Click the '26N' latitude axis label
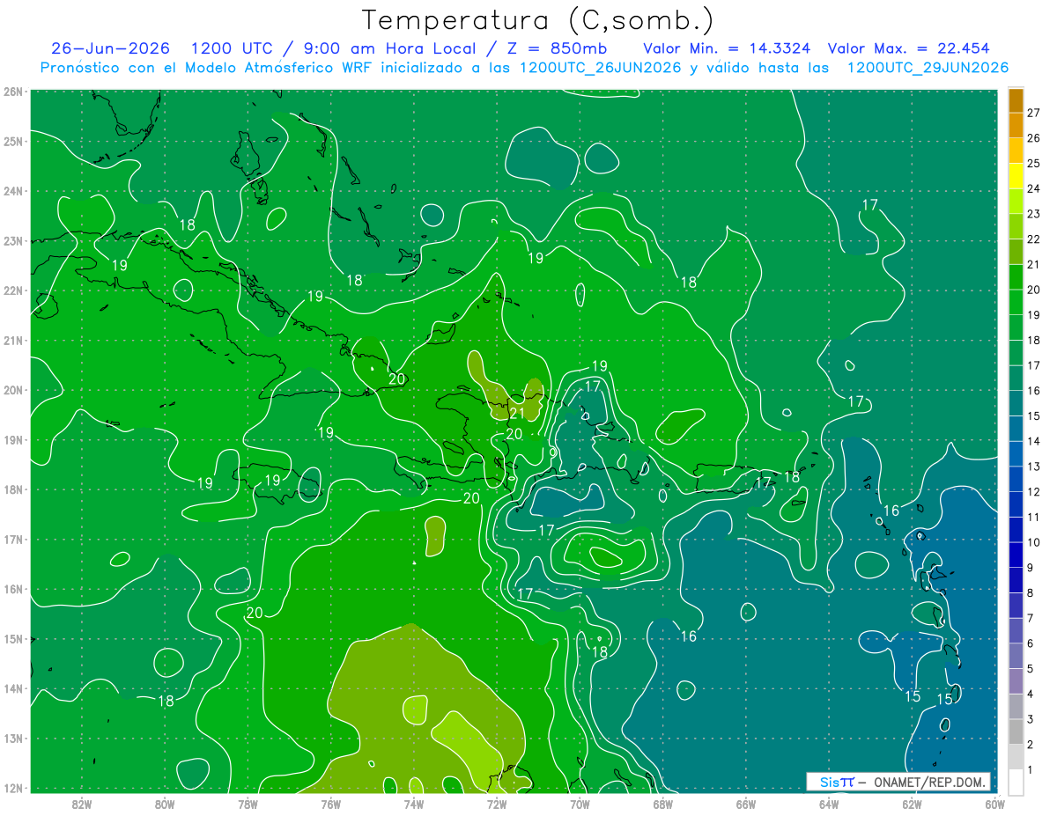Image resolution: width=1057 pixels, height=816 pixels. 13,92
